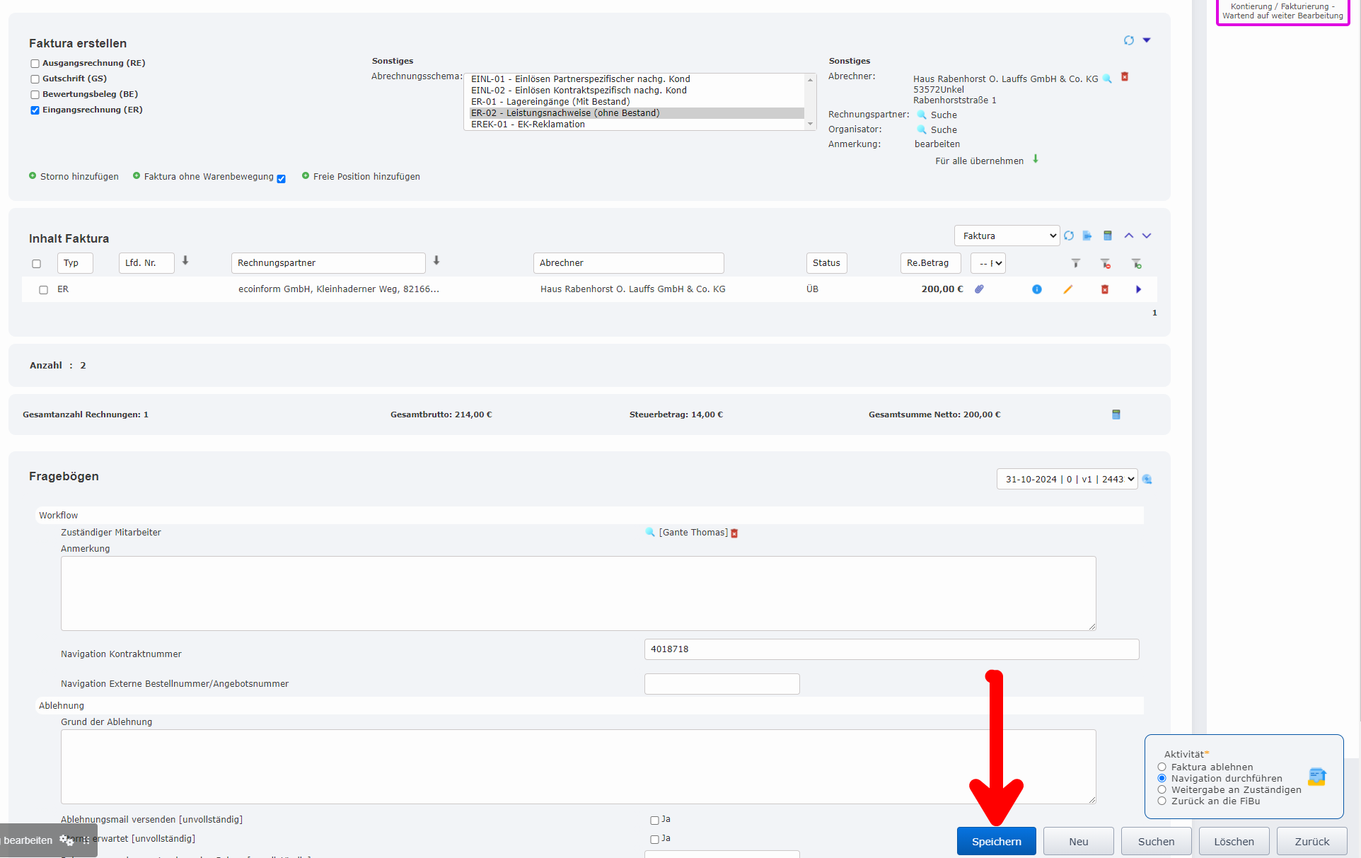Check the Ausgangsrechnung (RE) checkbox
The width and height of the screenshot is (1361, 858).
point(35,64)
